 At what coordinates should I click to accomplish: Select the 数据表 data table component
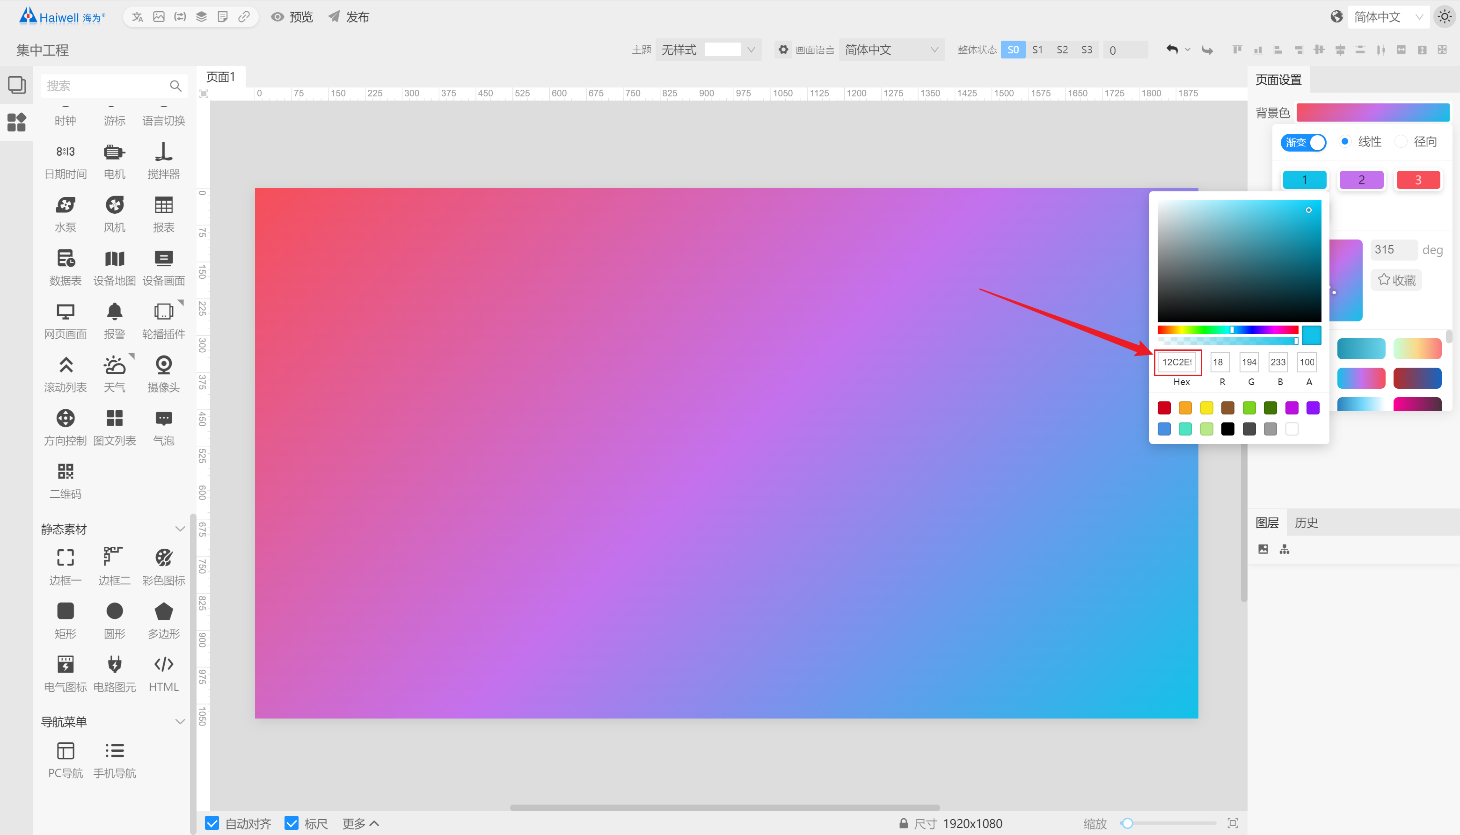pos(66,268)
